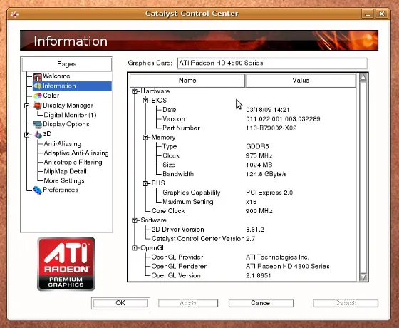Viewport: 399px width, 328px height.
Task: Click the Preferences gears icon
Action: [x=37, y=190]
